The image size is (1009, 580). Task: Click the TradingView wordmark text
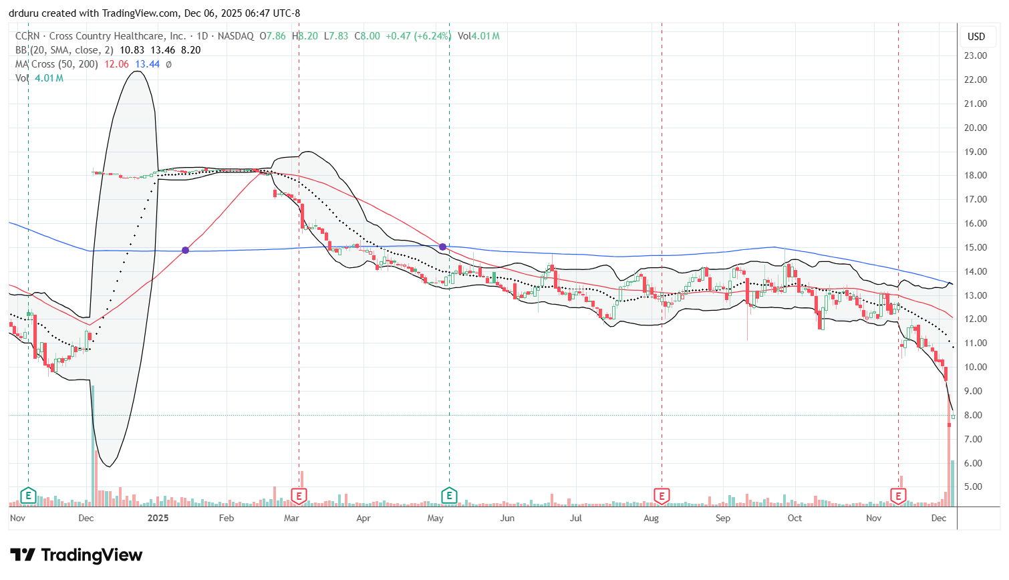[92, 555]
